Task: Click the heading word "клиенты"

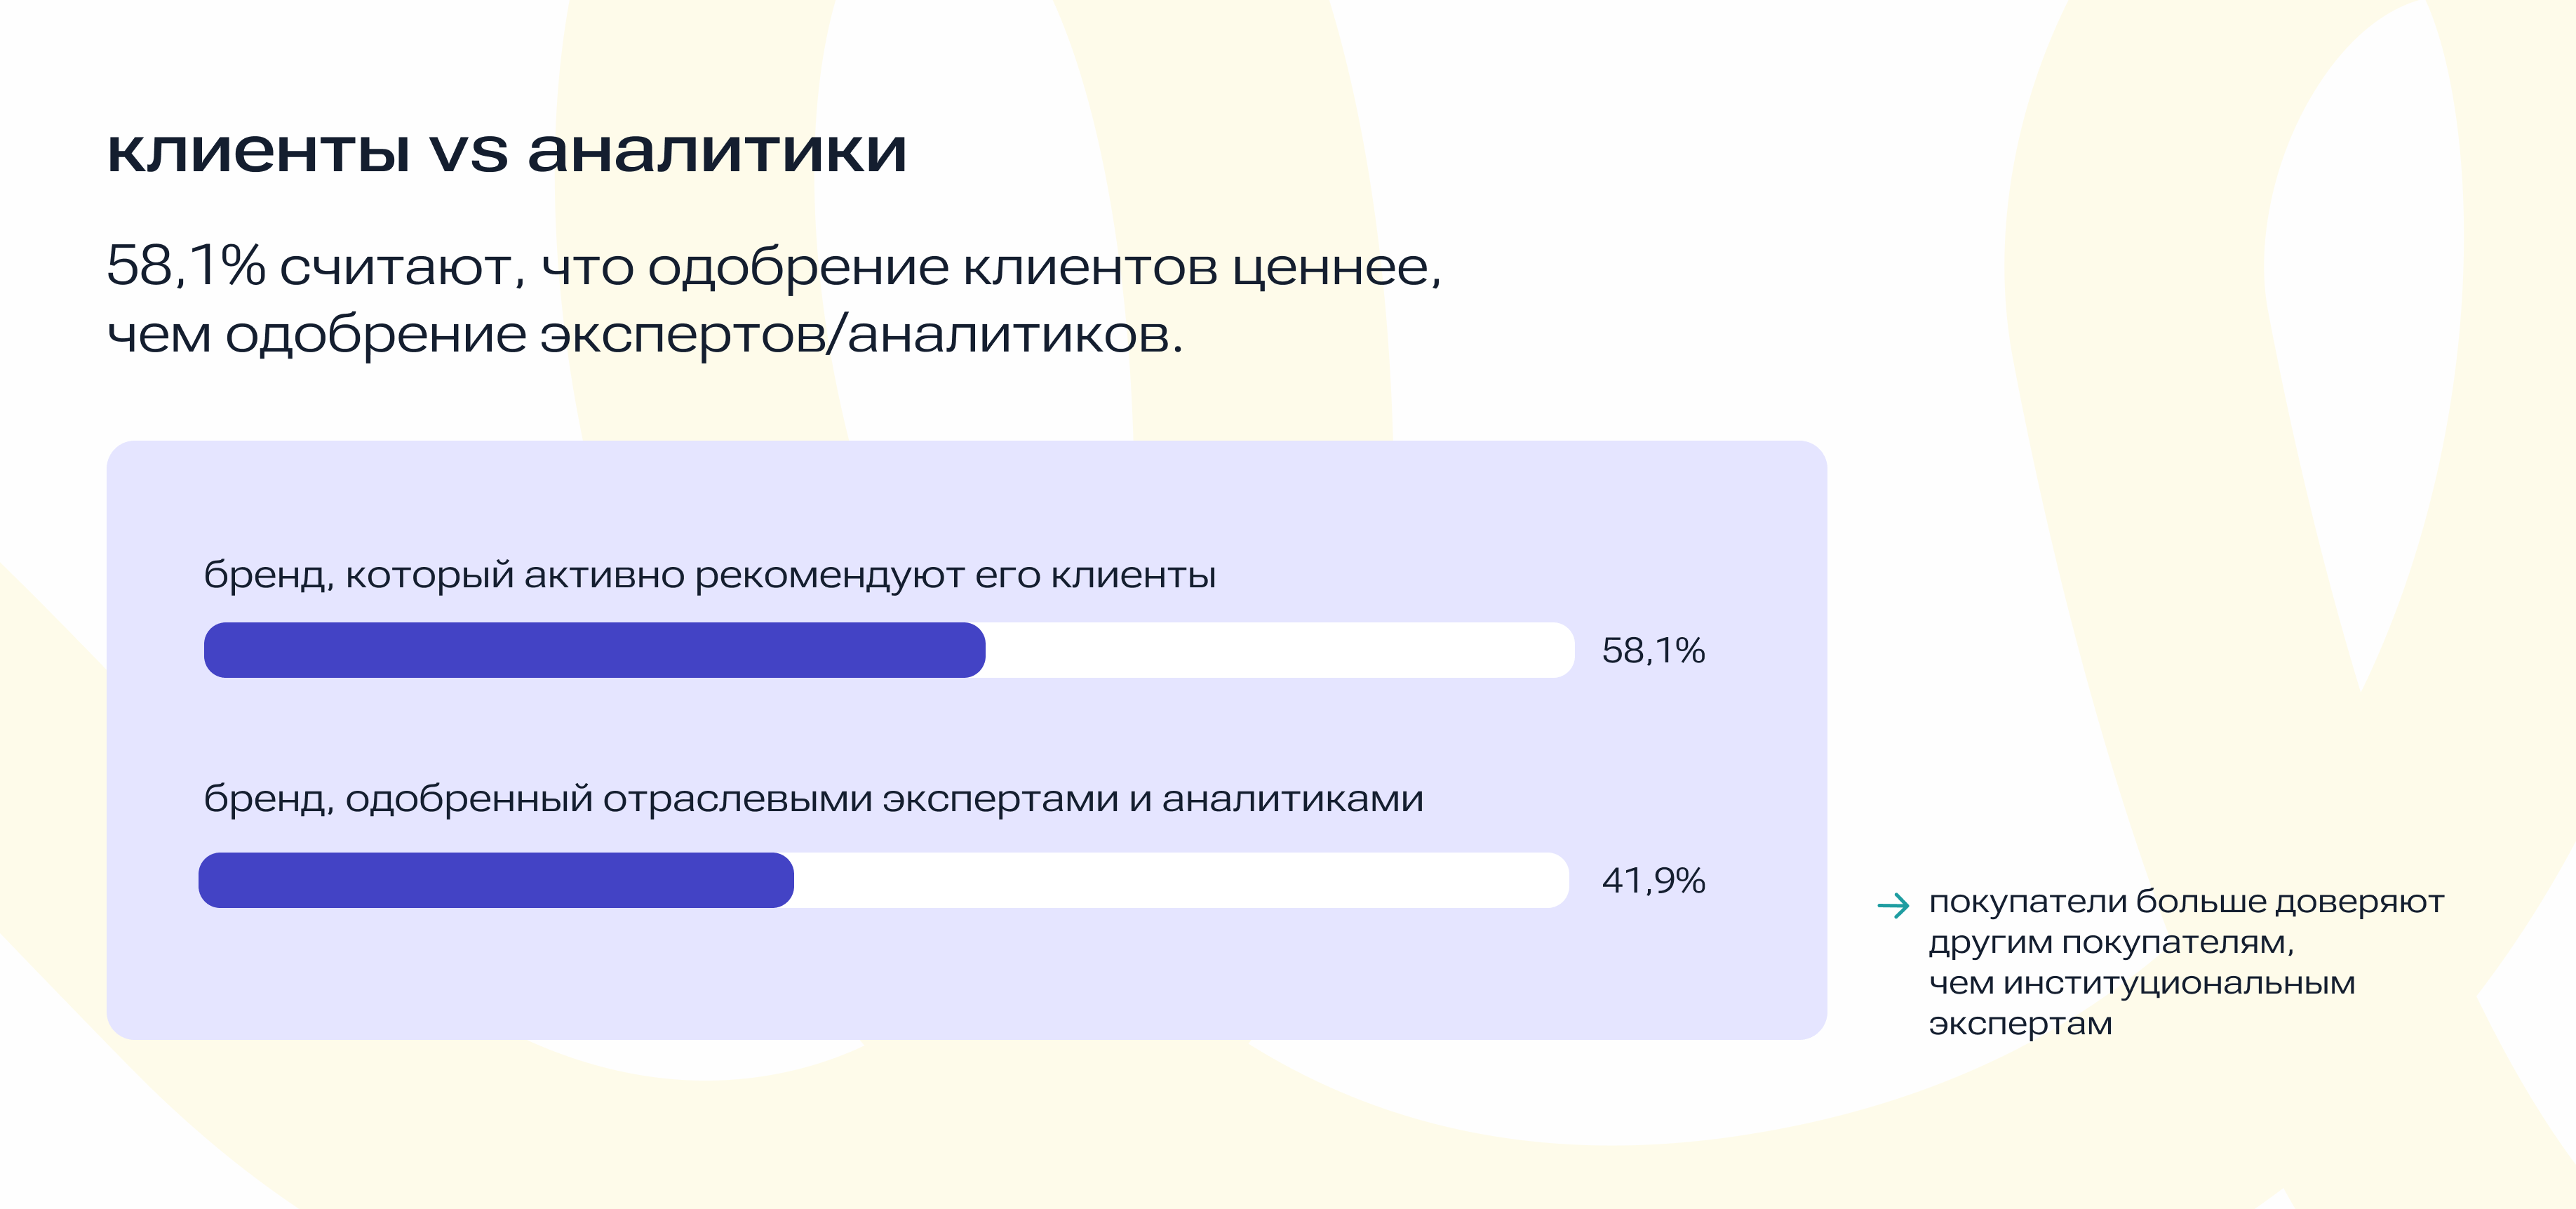Action: click(258, 151)
